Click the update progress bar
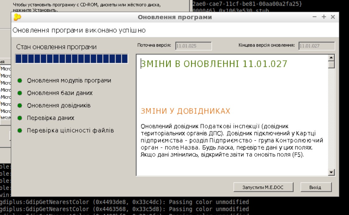Viewport: 349px width, 215px height. tap(71, 59)
